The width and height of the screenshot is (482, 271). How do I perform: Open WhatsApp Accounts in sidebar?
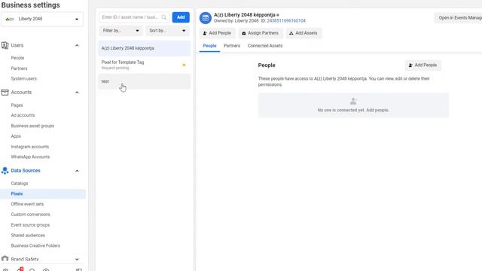[x=30, y=157]
